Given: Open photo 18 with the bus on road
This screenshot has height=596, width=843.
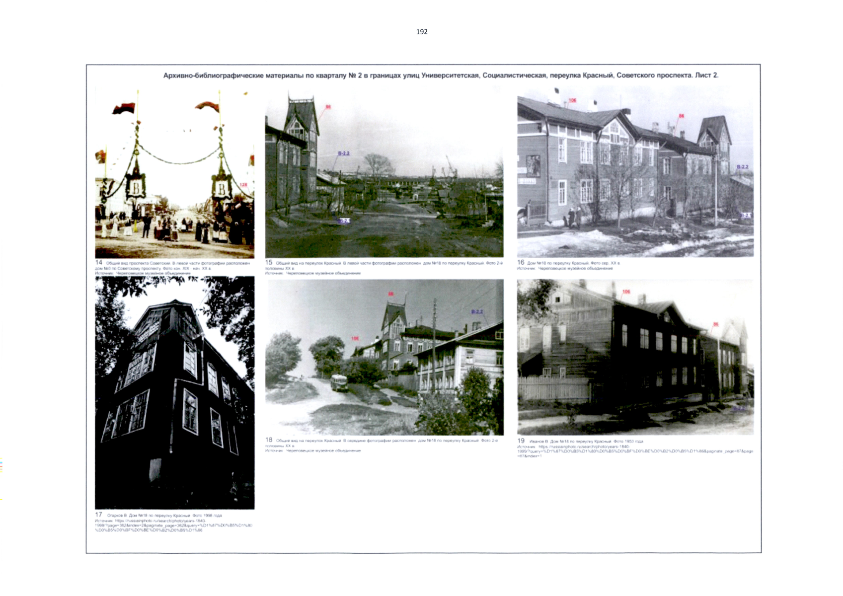Looking at the screenshot, I should click(383, 357).
